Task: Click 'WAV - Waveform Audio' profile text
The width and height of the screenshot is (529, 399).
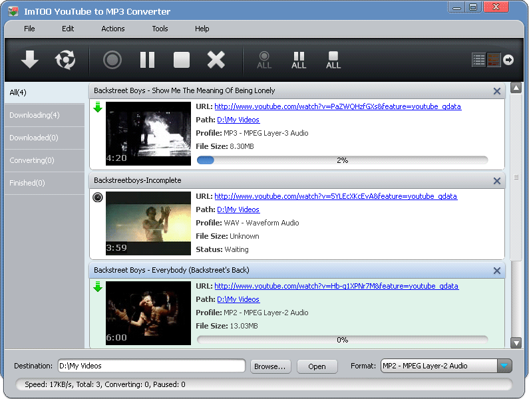Action: point(262,223)
